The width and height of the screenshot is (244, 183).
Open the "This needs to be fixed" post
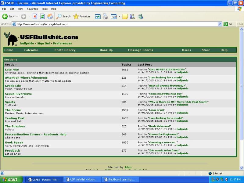coord(164,150)
